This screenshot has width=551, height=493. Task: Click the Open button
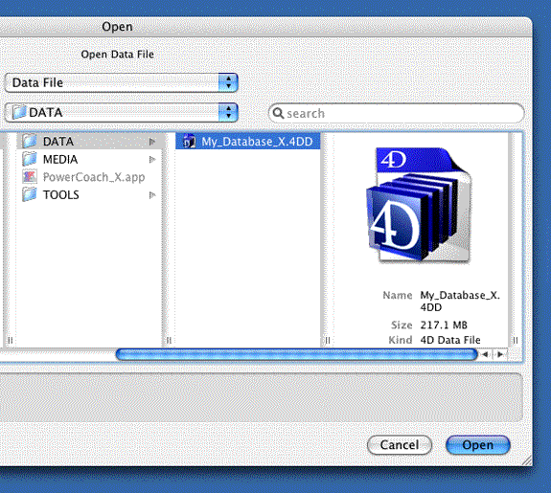[x=478, y=445]
